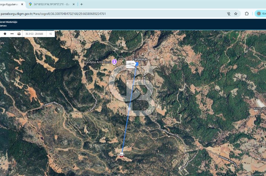Click the location blocked icon in address bar
This screenshot has width=266, height=176.
pos(228,14)
